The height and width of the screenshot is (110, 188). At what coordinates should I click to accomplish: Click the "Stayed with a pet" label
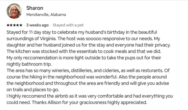click(68, 25)
